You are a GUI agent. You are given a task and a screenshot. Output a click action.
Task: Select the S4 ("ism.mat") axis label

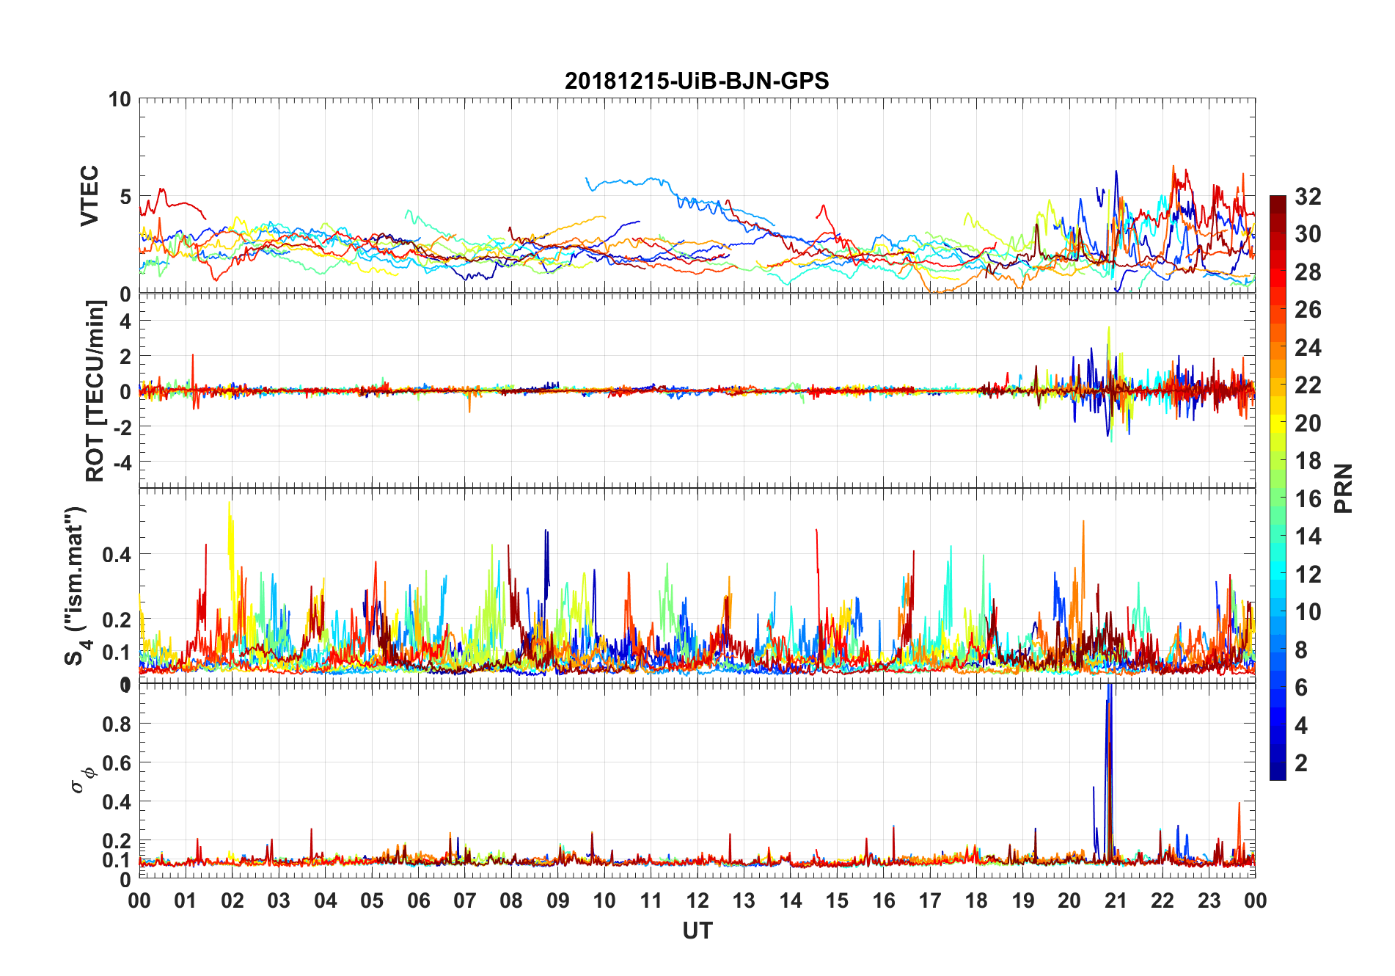coord(76,586)
